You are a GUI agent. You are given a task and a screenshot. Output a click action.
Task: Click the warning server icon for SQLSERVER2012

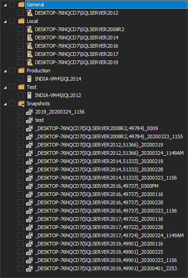(29, 13)
